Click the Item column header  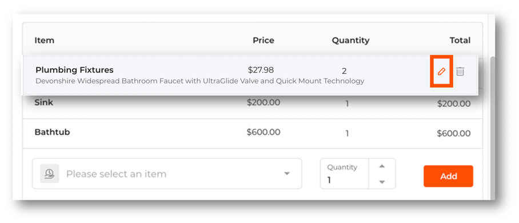coord(45,41)
